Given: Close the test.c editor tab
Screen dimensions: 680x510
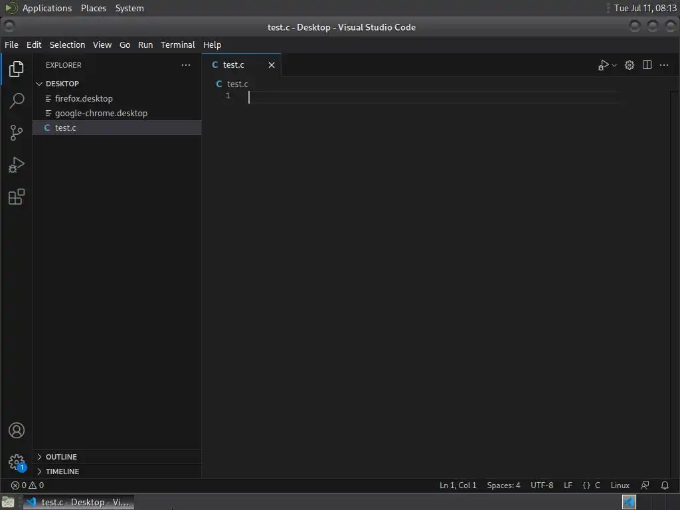Looking at the screenshot, I should [272, 65].
